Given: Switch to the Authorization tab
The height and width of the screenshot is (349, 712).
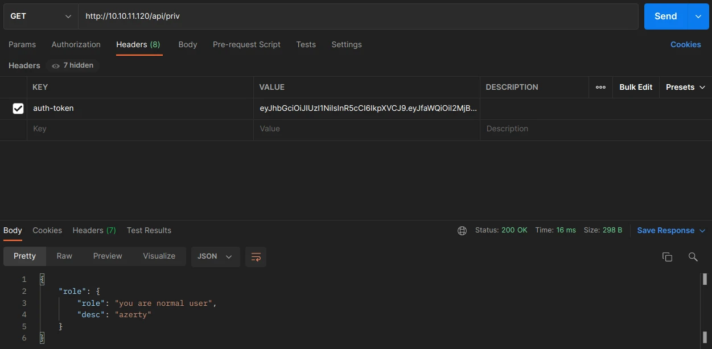Looking at the screenshot, I should [x=76, y=45].
